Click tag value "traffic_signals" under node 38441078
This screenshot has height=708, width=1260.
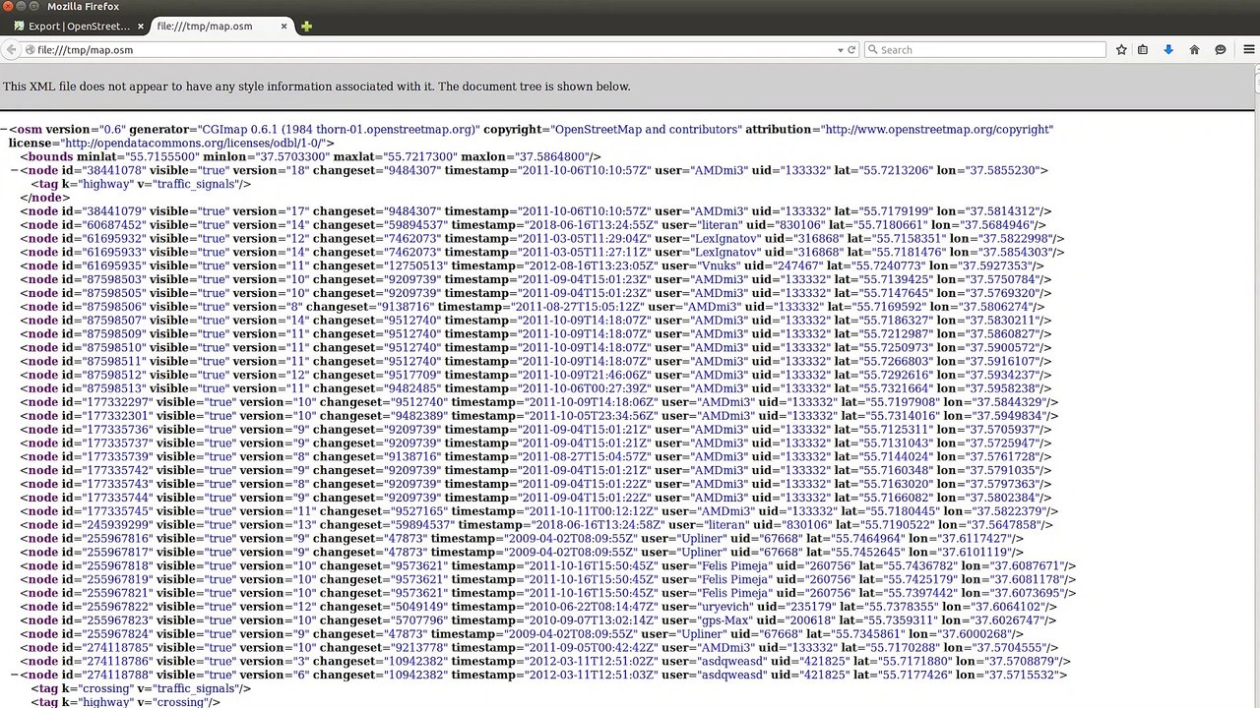pos(194,185)
